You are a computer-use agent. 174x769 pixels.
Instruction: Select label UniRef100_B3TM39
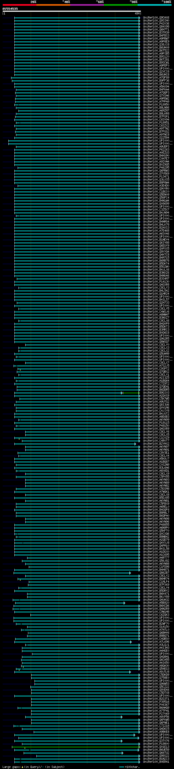point(156,32)
